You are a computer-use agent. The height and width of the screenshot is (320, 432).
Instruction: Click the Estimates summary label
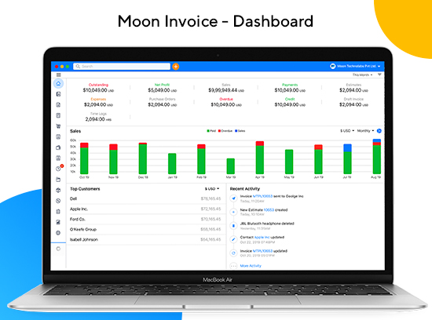click(x=353, y=85)
